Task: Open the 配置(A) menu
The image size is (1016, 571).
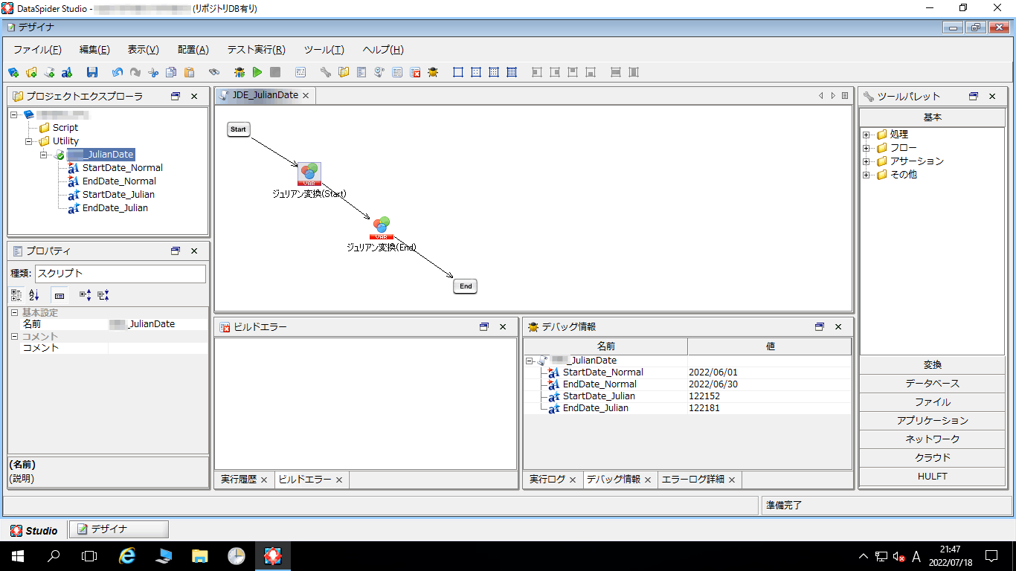Action: (x=193, y=50)
